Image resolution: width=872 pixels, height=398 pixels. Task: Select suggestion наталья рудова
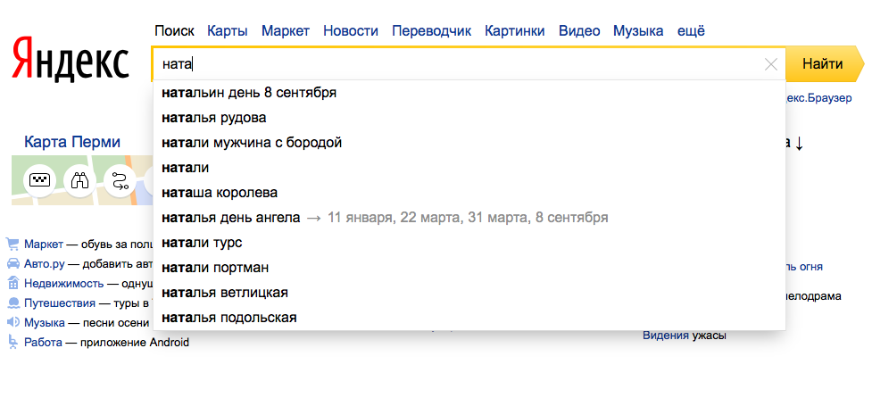click(469, 118)
